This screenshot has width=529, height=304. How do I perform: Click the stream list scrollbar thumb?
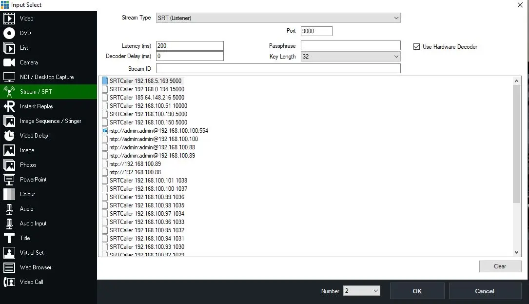[x=516, y=144]
